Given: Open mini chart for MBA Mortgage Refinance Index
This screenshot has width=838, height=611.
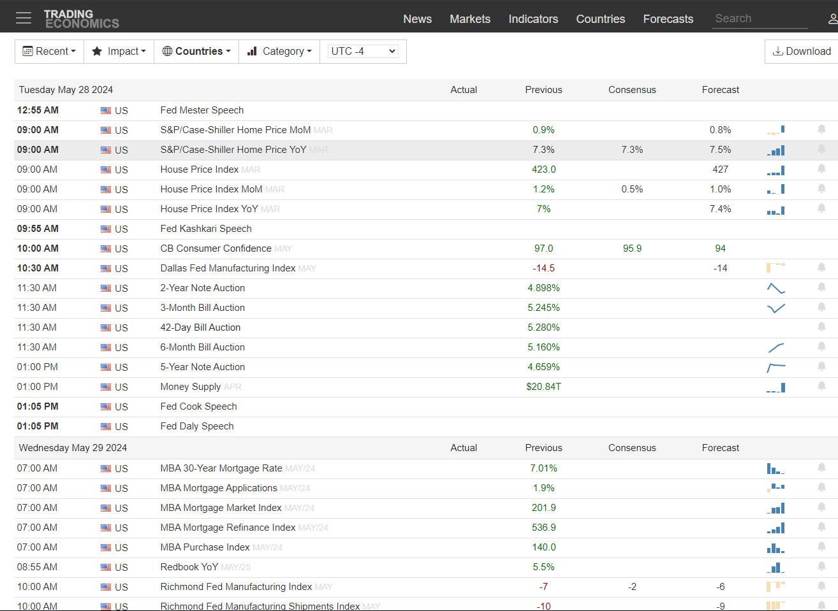Looking at the screenshot, I should tap(776, 528).
